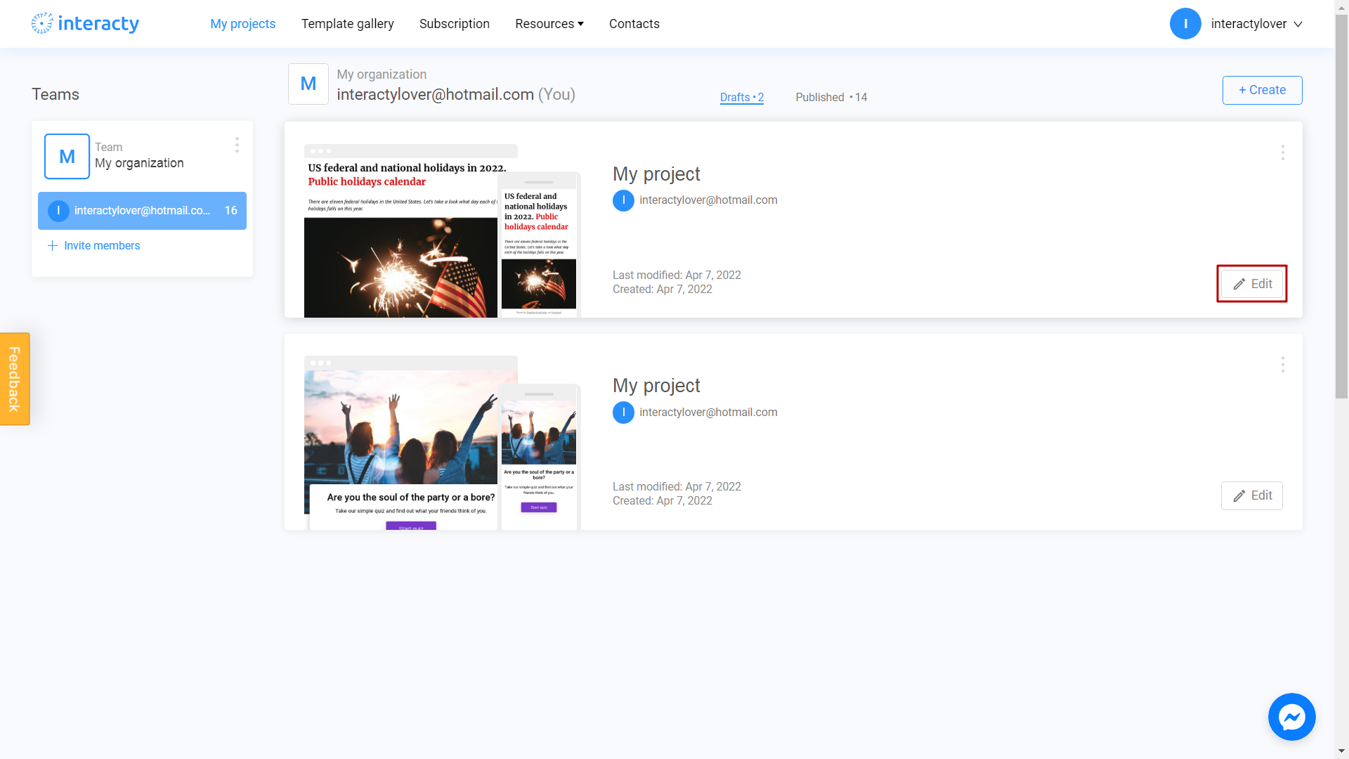Click the Edit pencil icon on first project
The image size is (1349, 759).
pos(1239,283)
